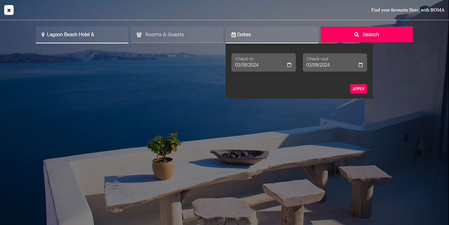Select the 2024 year in Check-out date
This screenshot has width=449, height=225.
tap(325, 65)
